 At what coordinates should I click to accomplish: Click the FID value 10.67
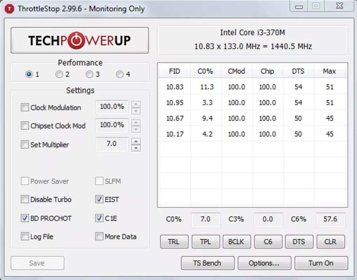tap(175, 118)
